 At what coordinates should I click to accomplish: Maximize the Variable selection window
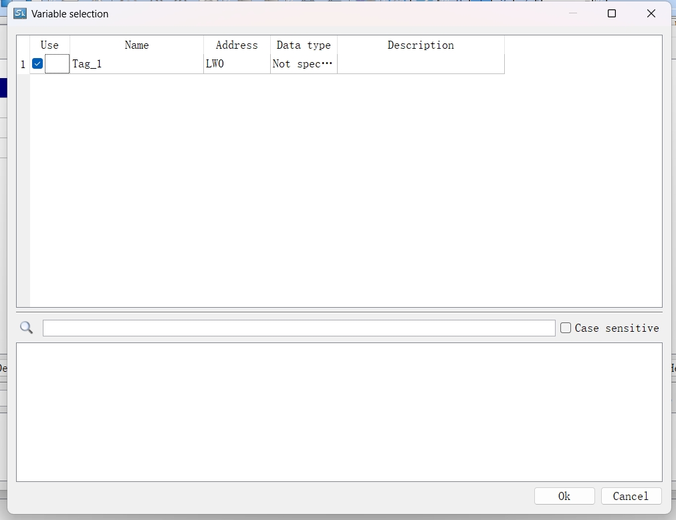(x=611, y=13)
